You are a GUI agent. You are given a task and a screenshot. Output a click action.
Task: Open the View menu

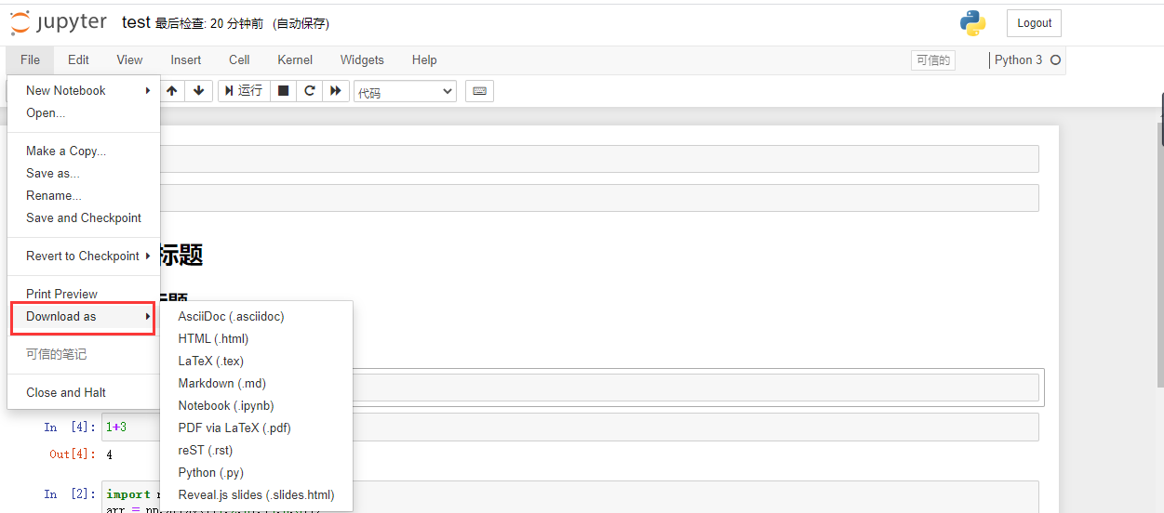pyautogui.click(x=129, y=59)
